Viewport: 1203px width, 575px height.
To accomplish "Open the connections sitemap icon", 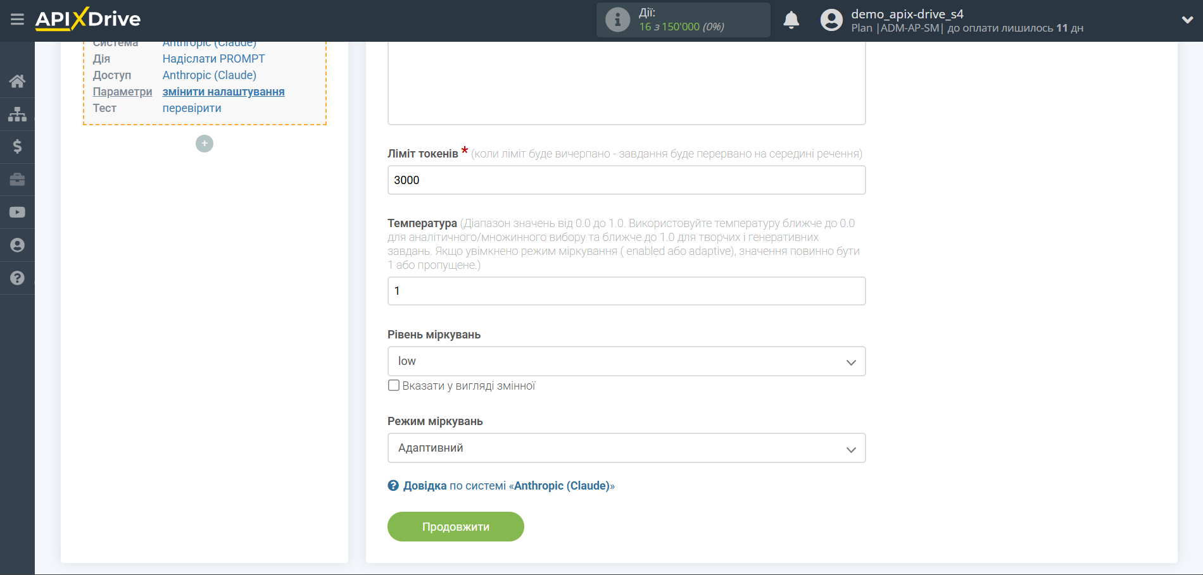I will click(x=17, y=114).
